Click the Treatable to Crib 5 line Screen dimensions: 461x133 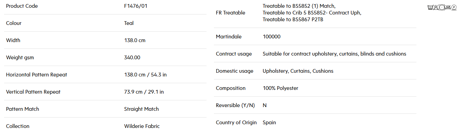[312, 13]
